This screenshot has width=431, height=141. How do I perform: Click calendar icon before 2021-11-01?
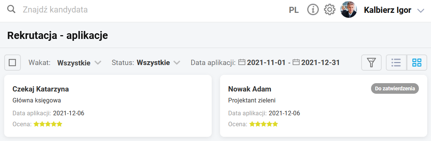(x=242, y=62)
